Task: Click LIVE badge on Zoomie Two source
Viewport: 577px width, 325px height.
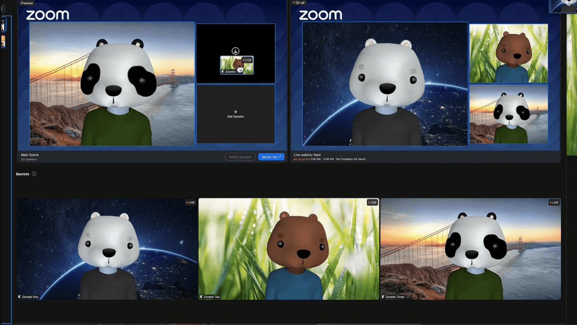Action: 372,203
